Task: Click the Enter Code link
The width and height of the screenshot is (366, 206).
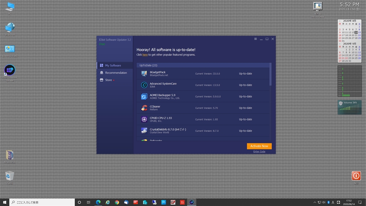Action: coord(259,152)
